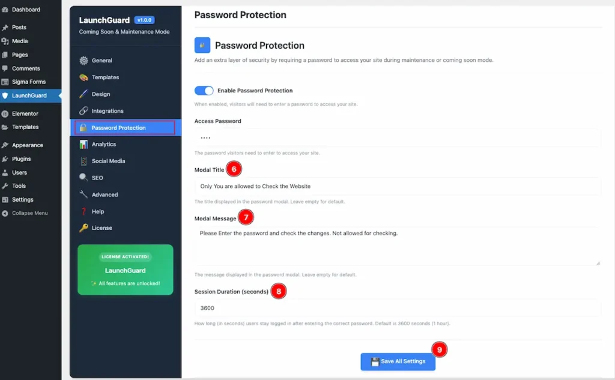Open the General settings tab
Viewport: 615px width, 380px height.
tap(126, 61)
